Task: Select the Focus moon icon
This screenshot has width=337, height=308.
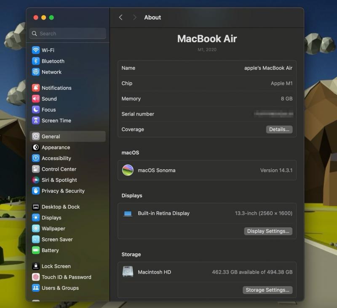Action: [36, 110]
